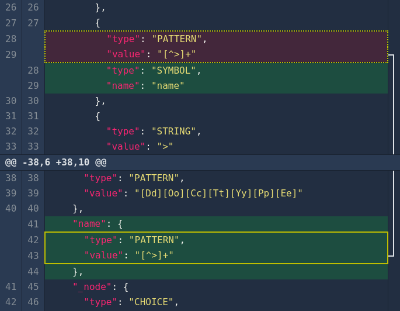Click the removed line "type": "PATTERN" on old line 28

(216, 39)
